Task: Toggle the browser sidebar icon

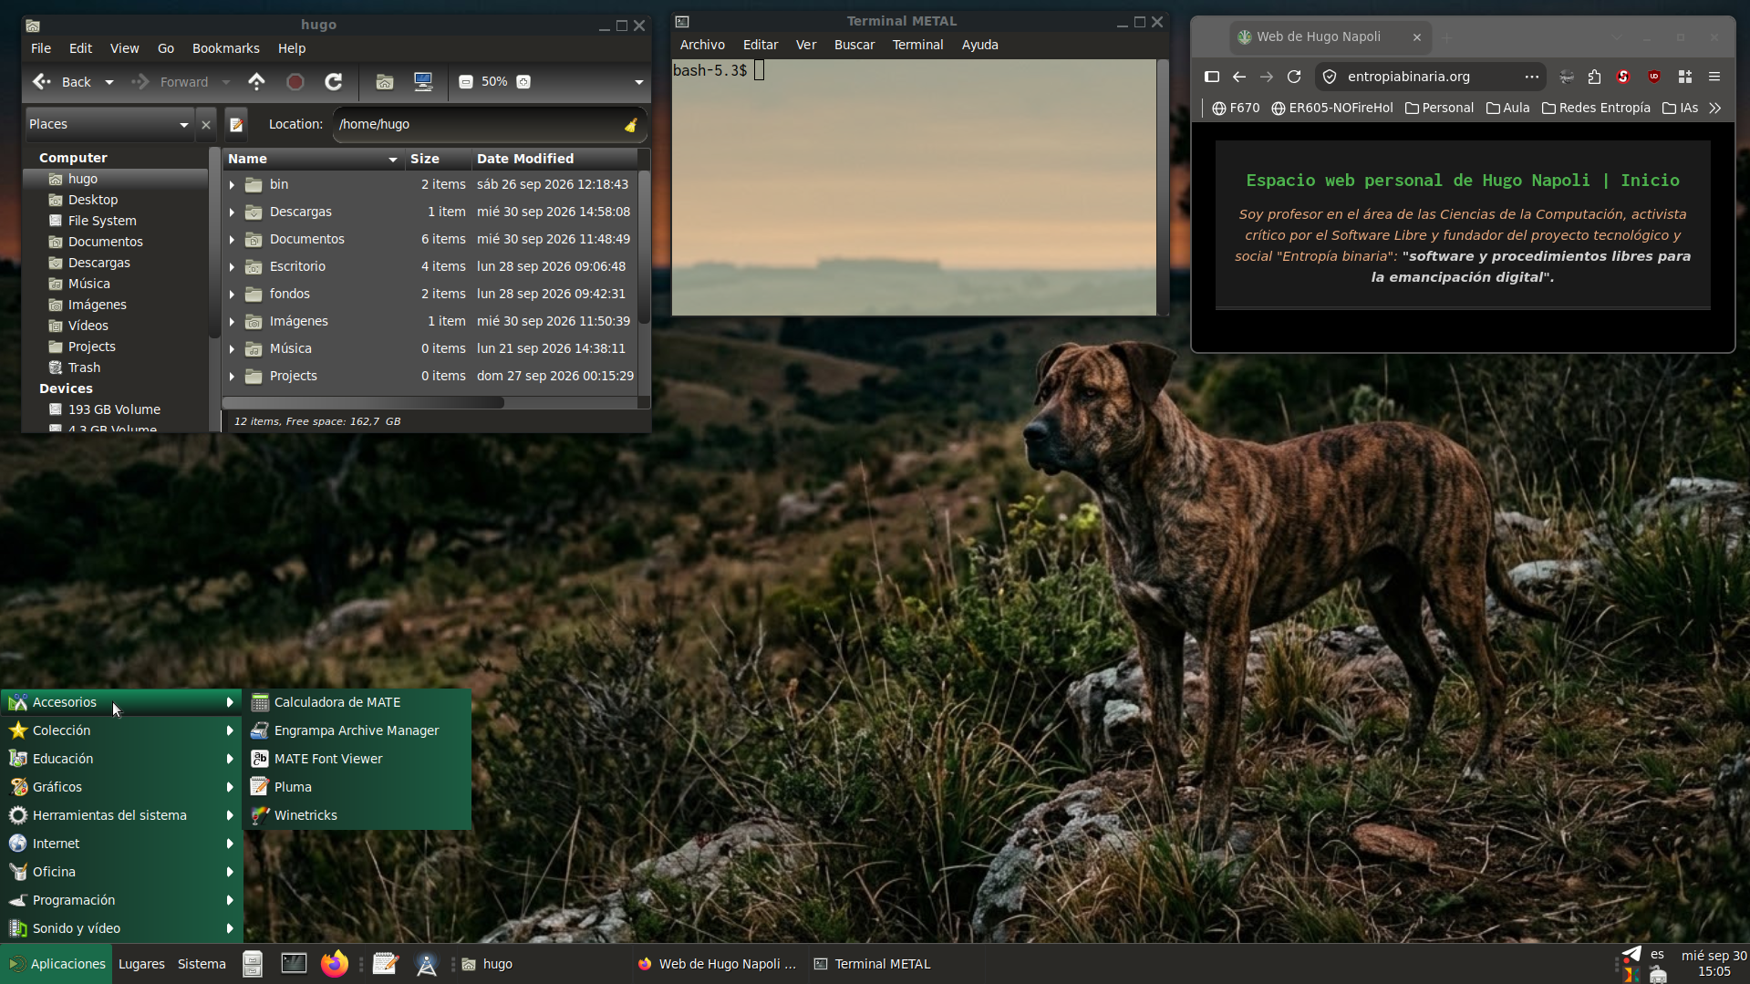Action: (1212, 77)
